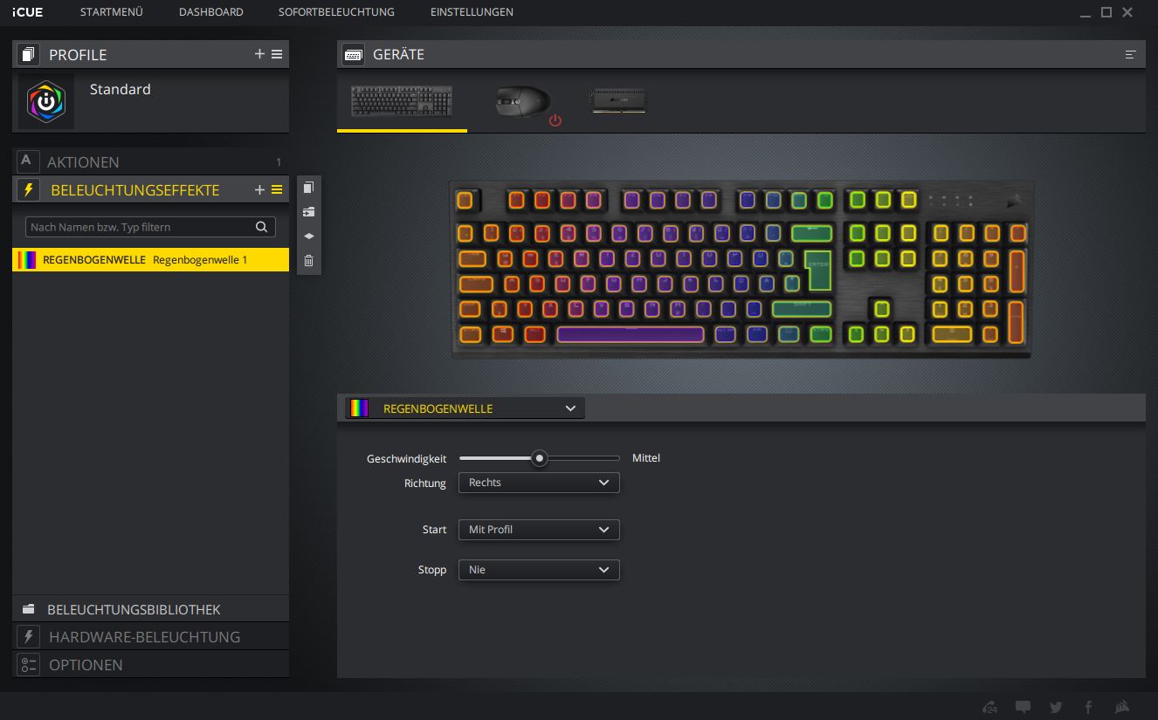This screenshot has width=1158, height=720.
Task: Open the Facebook link icon
Action: (x=1088, y=707)
